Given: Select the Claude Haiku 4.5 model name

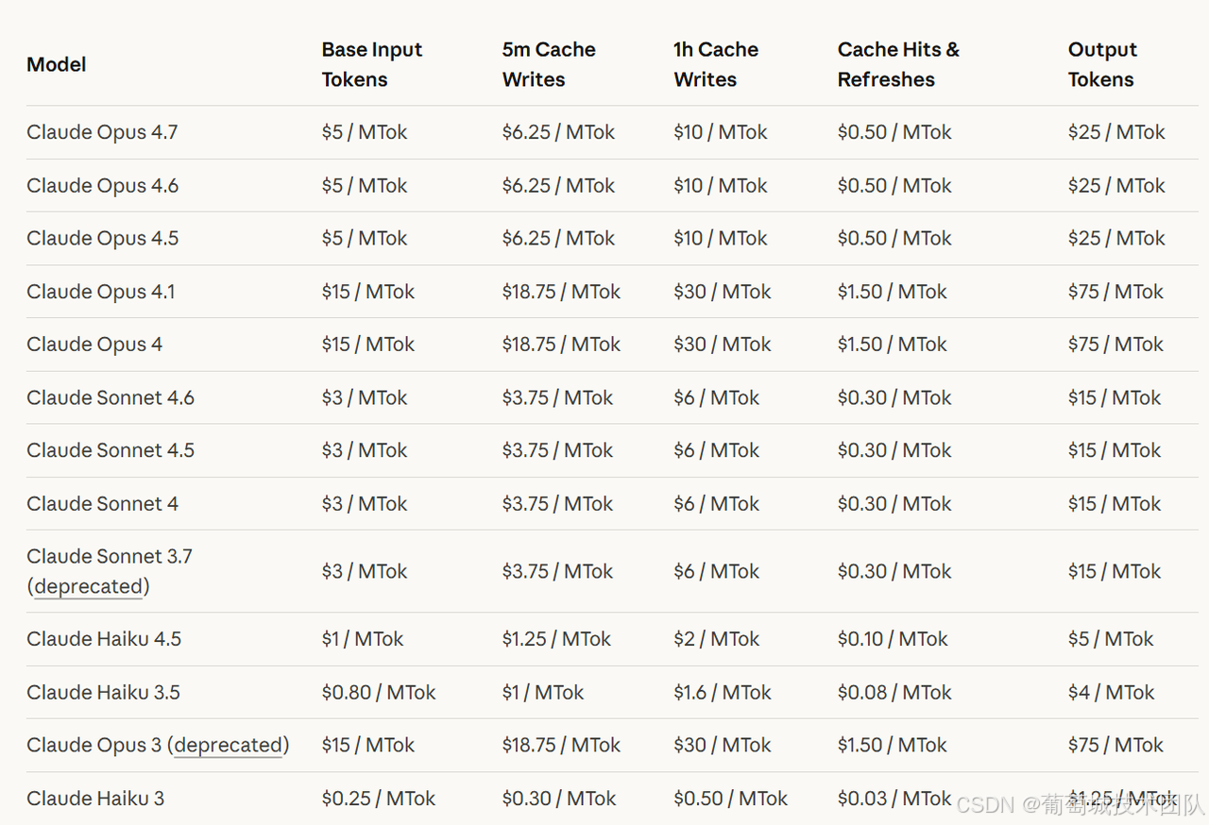Looking at the screenshot, I should [x=104, y=639].
